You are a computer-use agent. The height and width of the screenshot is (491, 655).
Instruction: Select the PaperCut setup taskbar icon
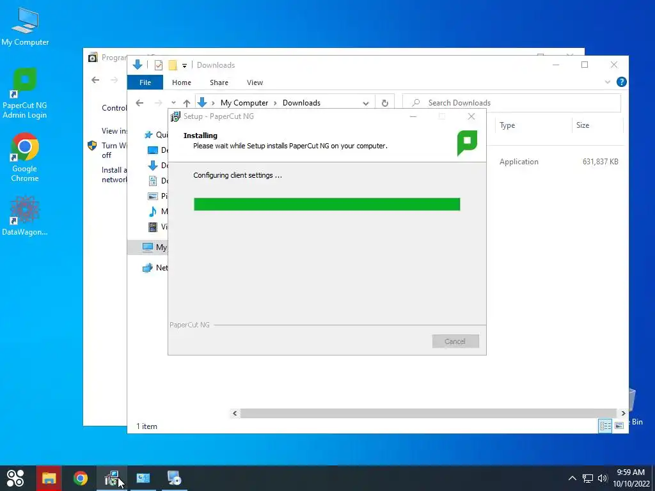click(111, 478)
